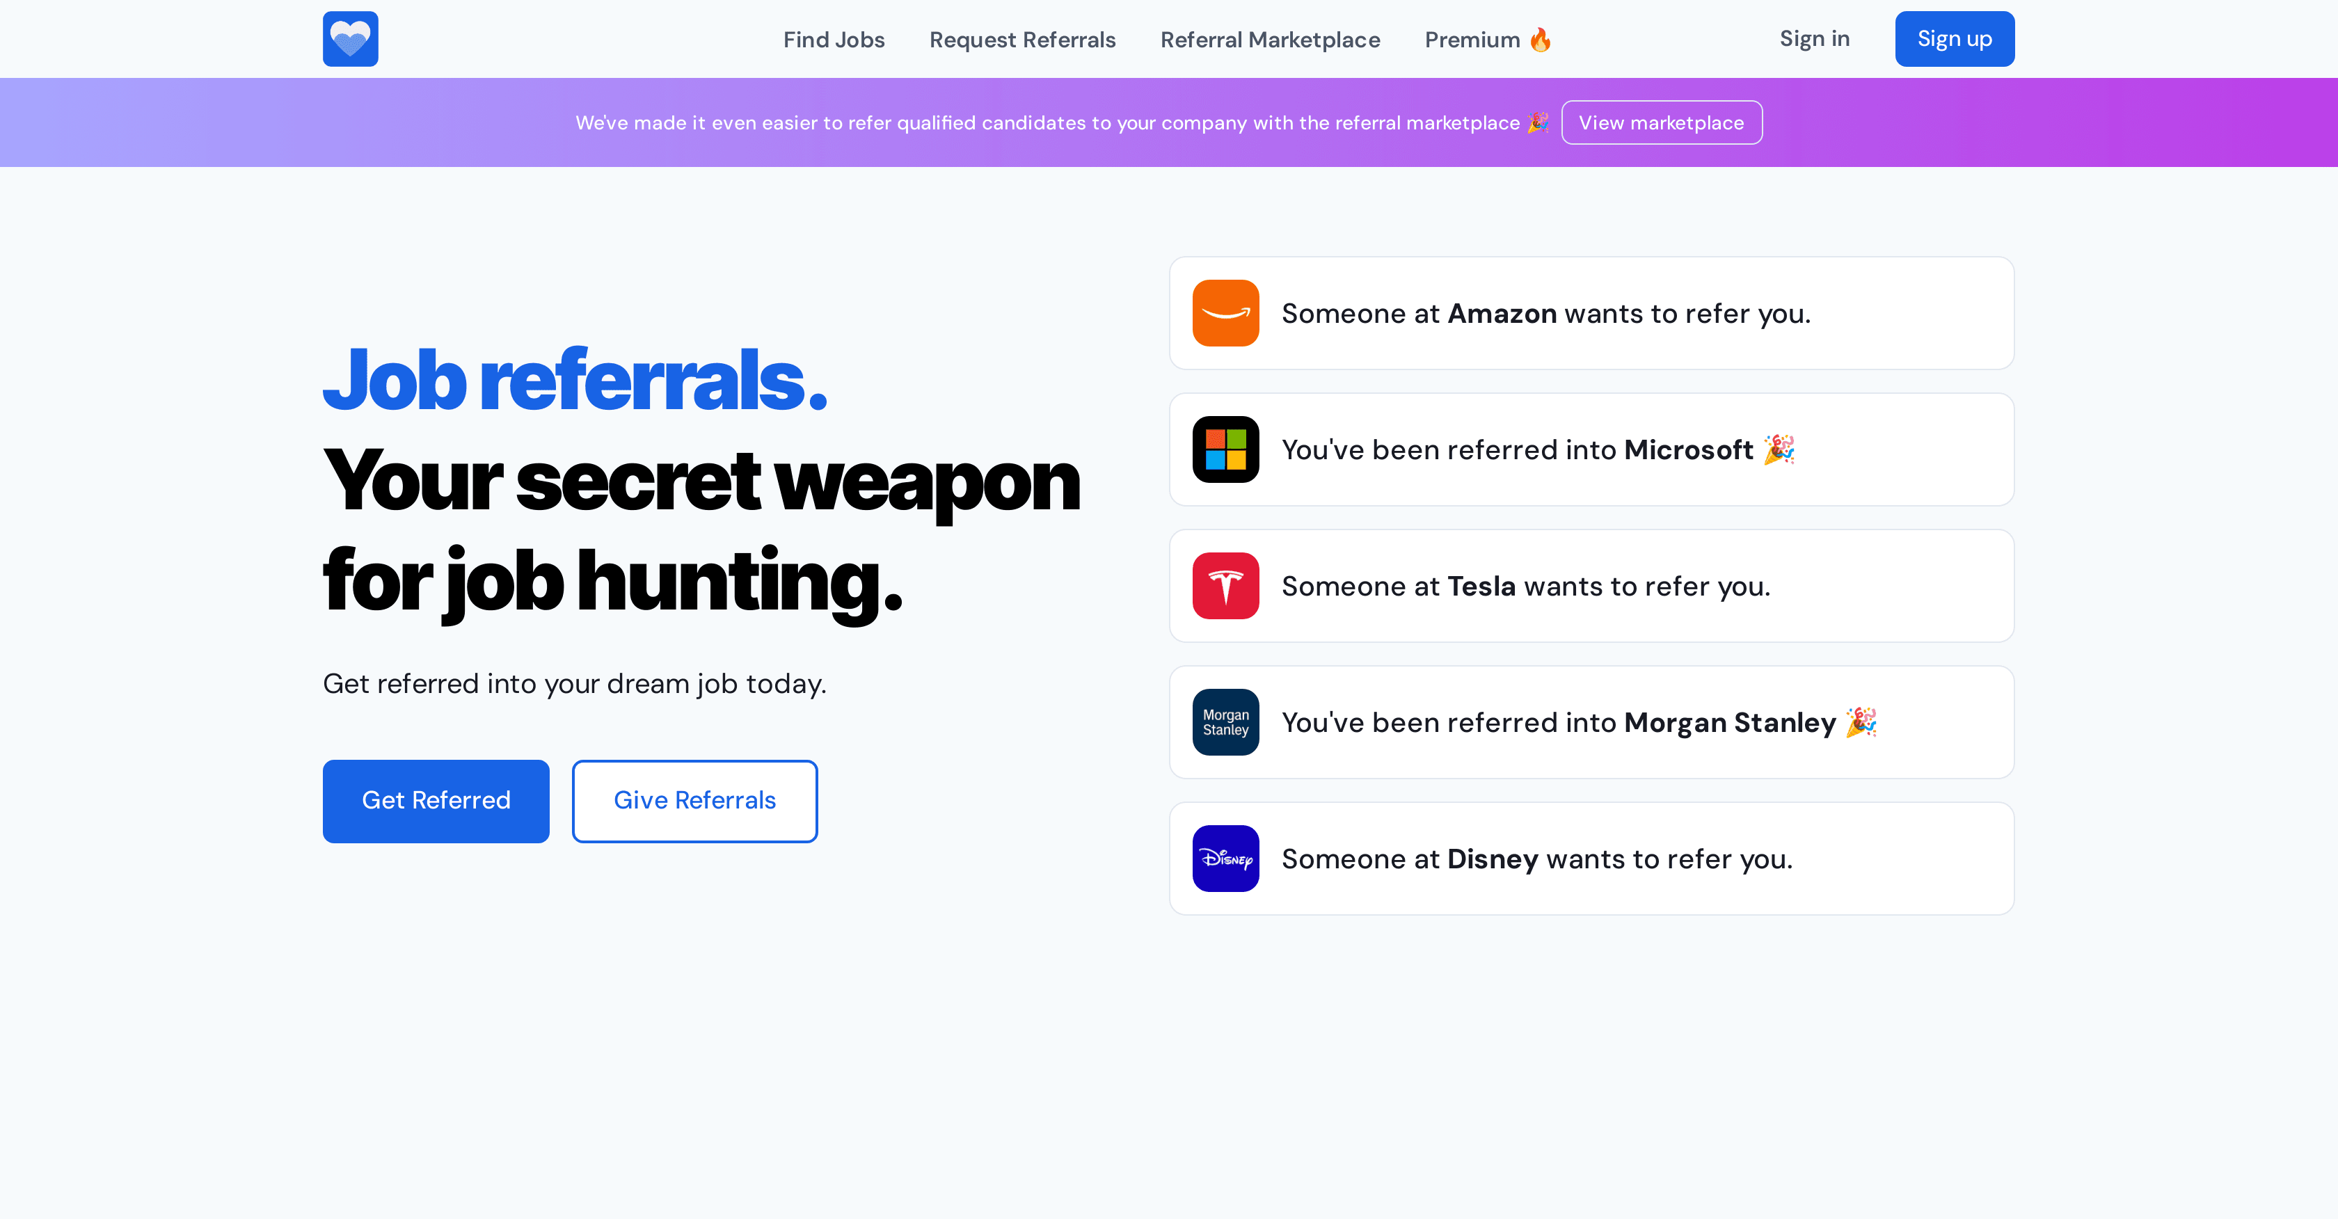This screenshot has height=1219, width=2338.
Task: Navigate to Request Referrals
Action: point(1022,39)
